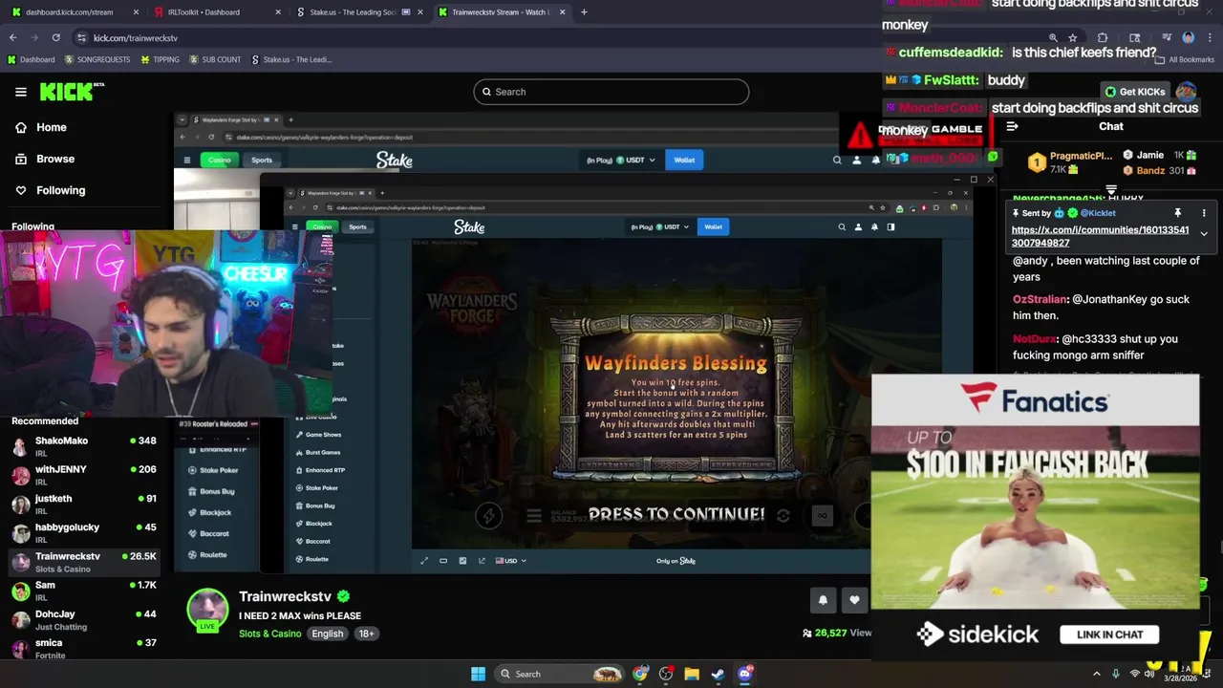Collapse chat using the arrow-lines icon
The height and width of the screenshot is (688, 1223).
tap(1012, 126)
